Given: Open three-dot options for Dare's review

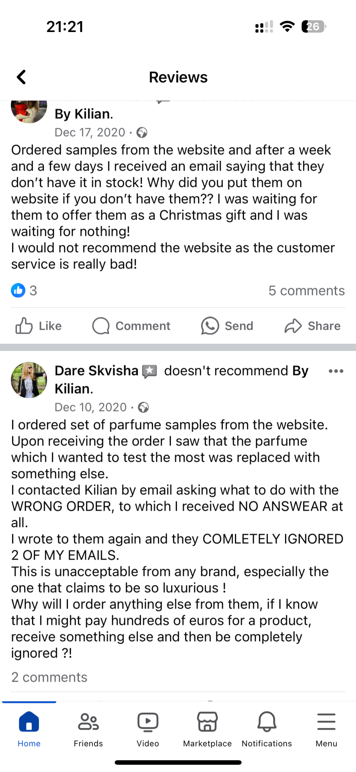Looking at the screenshot, I should (x=336, y=371).
